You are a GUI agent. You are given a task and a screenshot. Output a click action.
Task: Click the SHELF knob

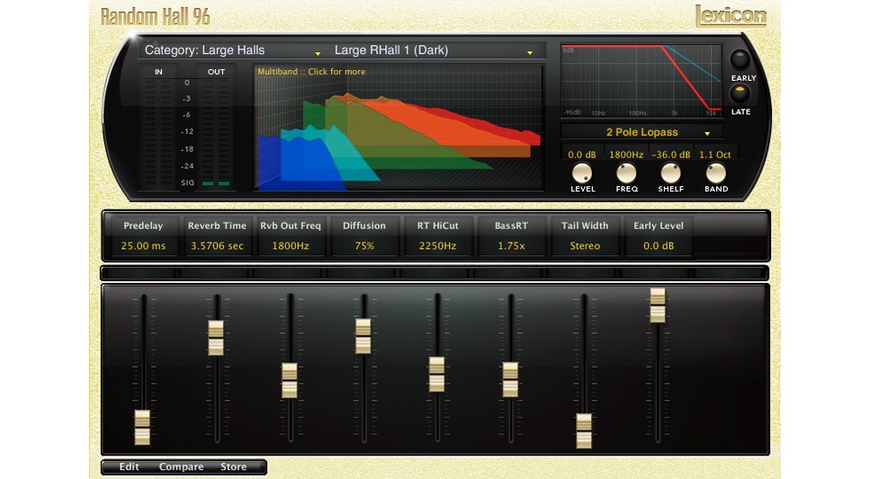pyautogui.click(x=670, y=173)
